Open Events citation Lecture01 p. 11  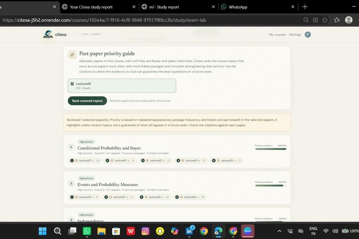pyautogui.click(x=119, y=197)
